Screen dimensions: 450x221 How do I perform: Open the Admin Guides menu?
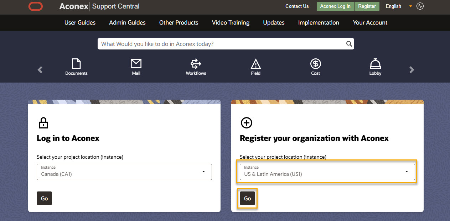[x=127, y=22]
